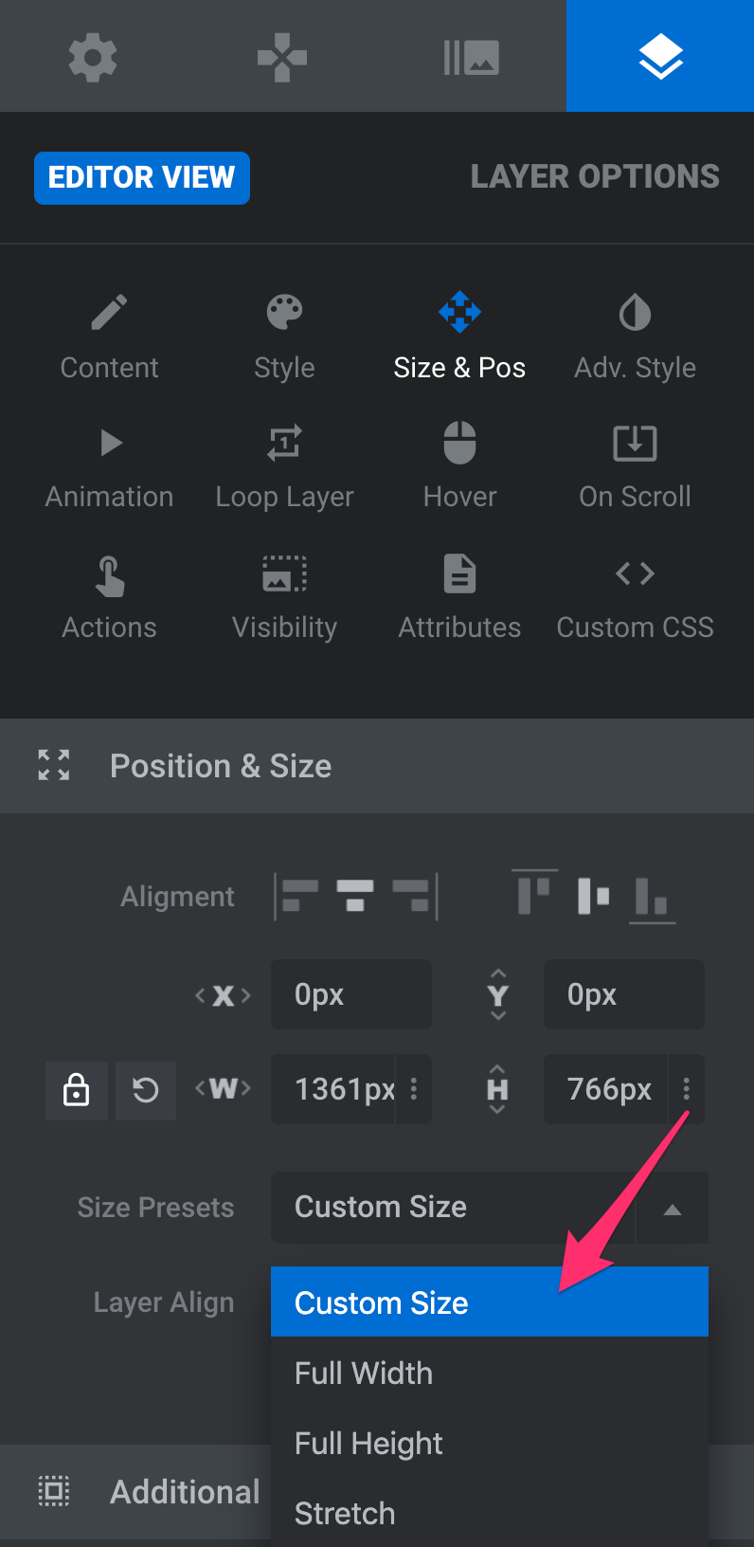Align layer vertically to bottom
This screenshot has width=754, height=1547.
click(652, 896)
